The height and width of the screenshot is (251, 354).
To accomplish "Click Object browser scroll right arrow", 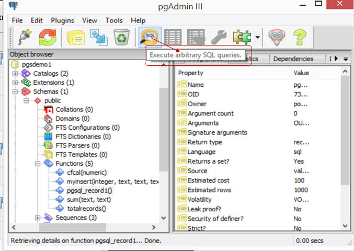I will click(x=154, y=227).
